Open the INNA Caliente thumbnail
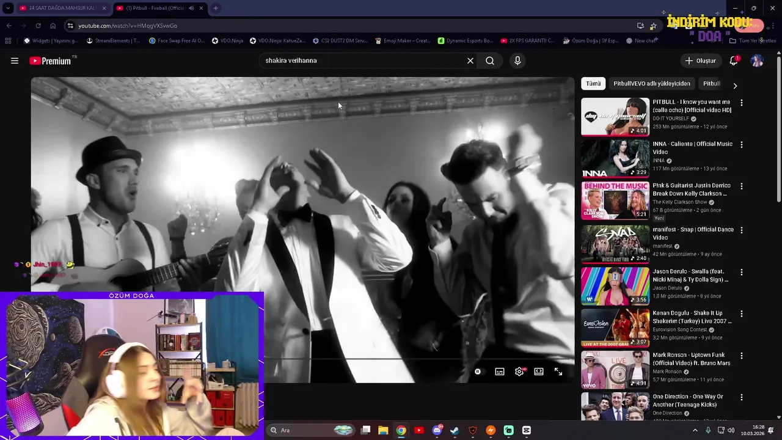782x440 pixels. [x=615, y=158]
